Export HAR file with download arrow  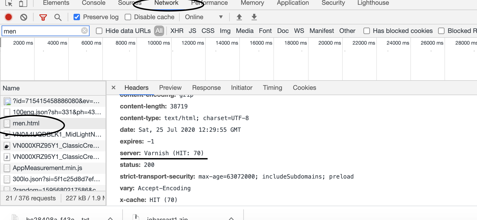point(254,17)
